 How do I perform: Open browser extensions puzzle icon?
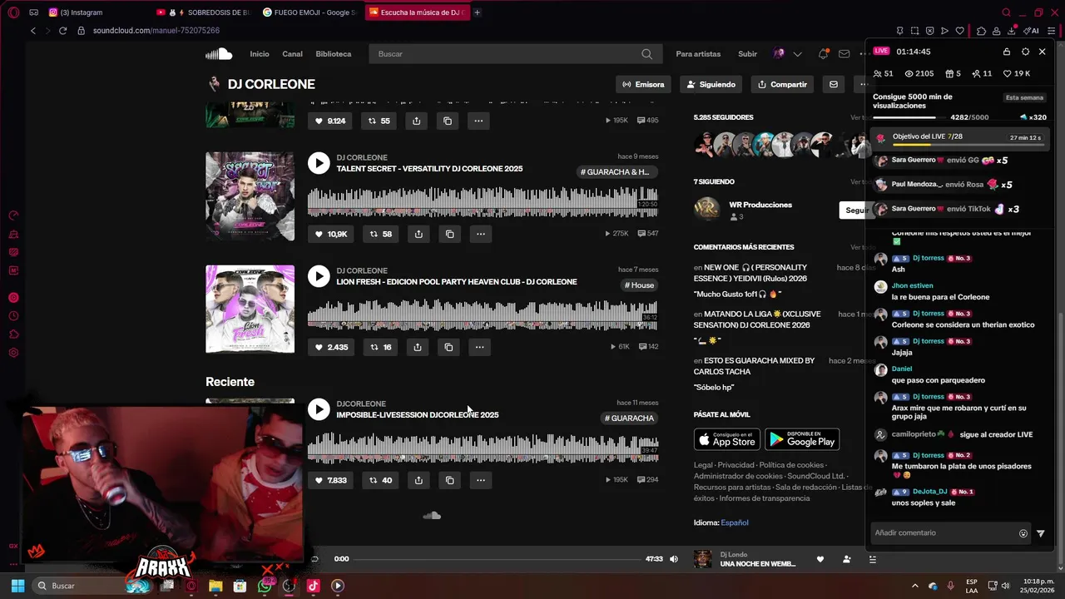(x=981, y=31)
